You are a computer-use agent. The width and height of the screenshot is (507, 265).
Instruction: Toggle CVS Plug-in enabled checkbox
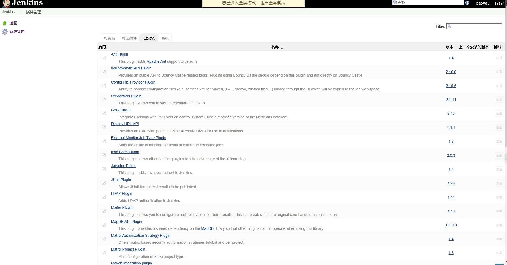104,113
